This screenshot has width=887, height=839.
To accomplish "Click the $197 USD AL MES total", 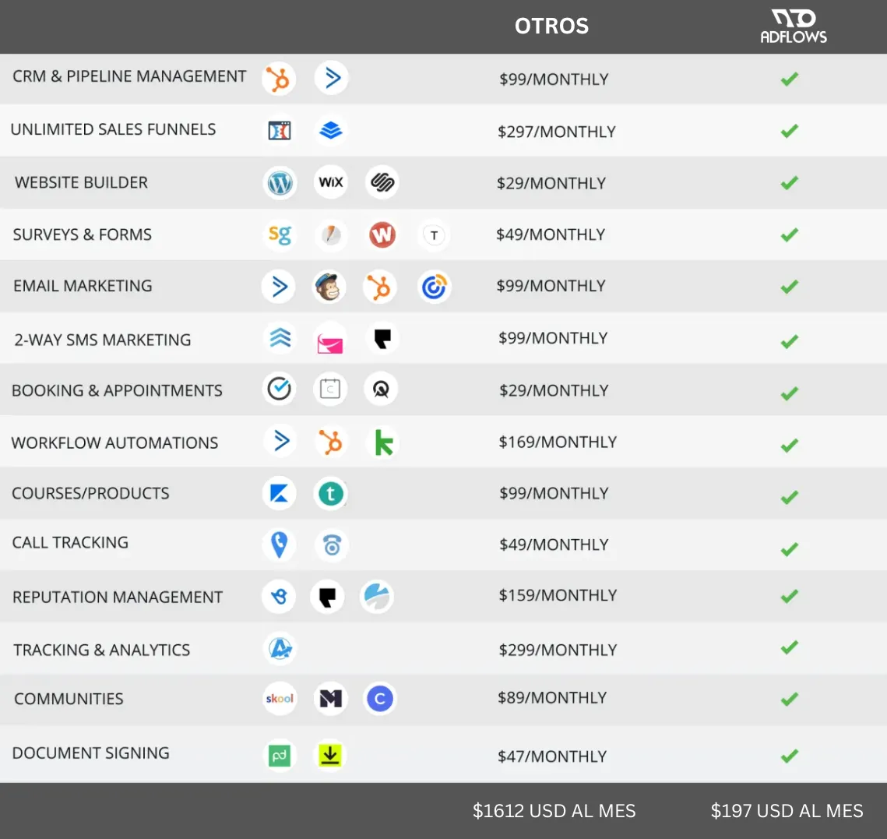I will pyautogui.click(x=787, y=811).
